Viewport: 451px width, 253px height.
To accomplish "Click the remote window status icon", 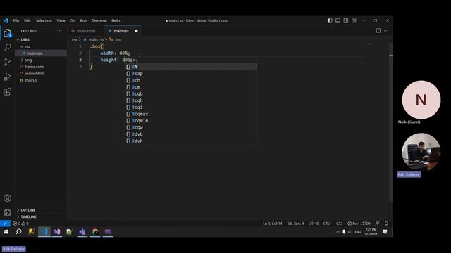I will tap(5, 223).
